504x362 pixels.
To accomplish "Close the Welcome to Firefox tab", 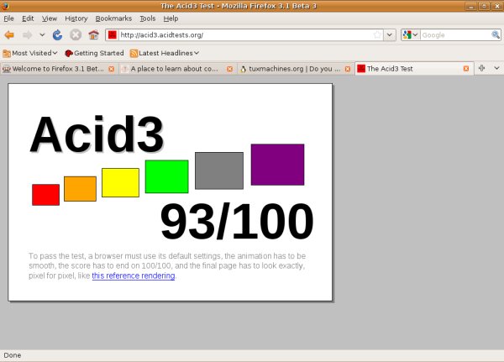I will point(111,69).
